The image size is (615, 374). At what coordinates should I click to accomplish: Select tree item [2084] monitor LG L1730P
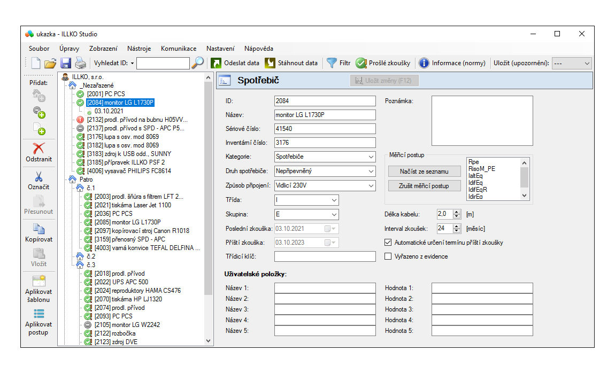pos(120,103)
